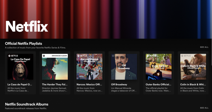Click the Lin-Manuel Miranda description text
Image resolution: width=212 pixels, height=112 pixels.
(x=124, y=89)
